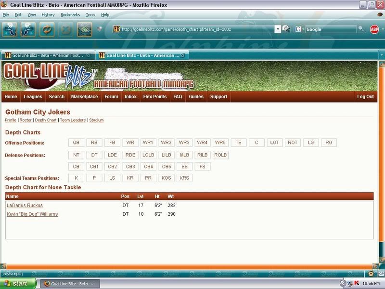Click the search magnifier icon beside Google

361,29
